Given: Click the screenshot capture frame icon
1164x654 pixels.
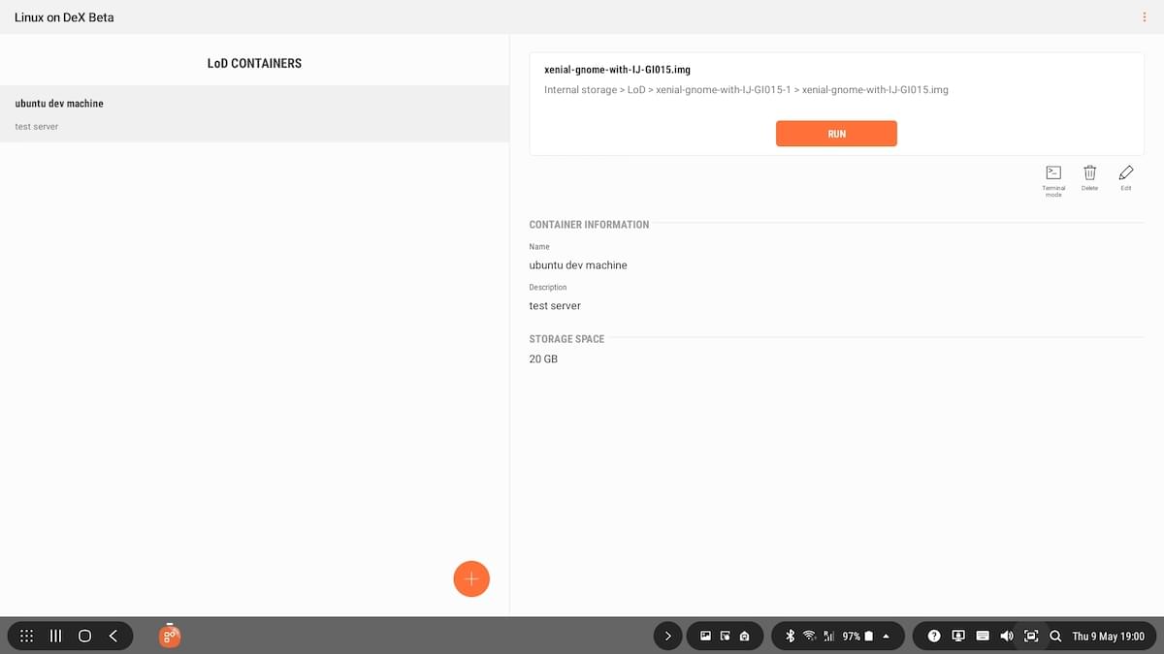Looking at the screenshot, I should pos(1031,636).
